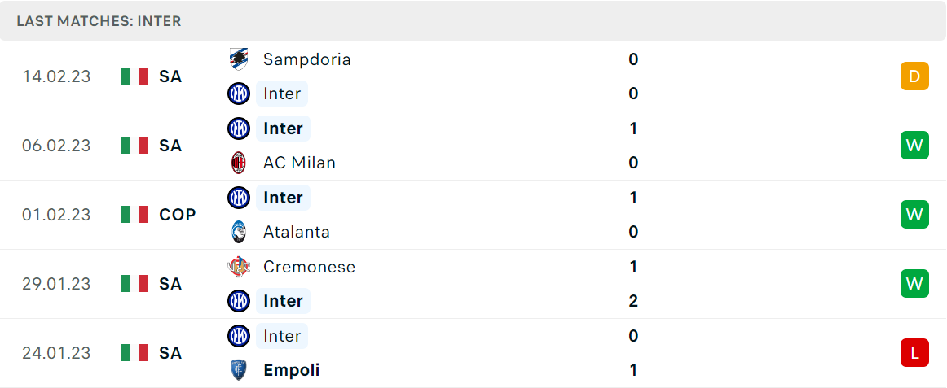Click Italy flag next to COP
The image size is (947, 388).
134,215
